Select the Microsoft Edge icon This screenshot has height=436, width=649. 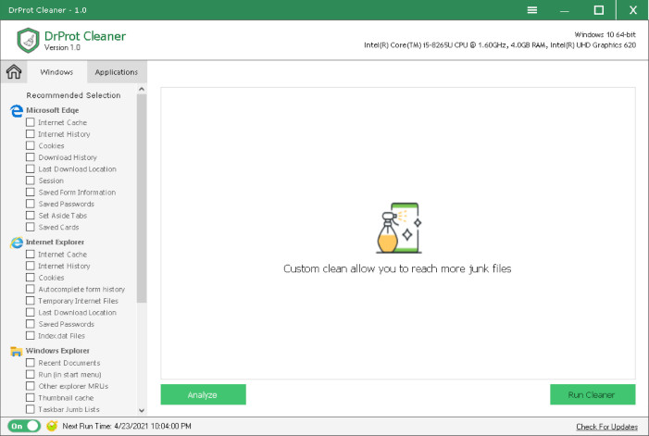(17, 110)
